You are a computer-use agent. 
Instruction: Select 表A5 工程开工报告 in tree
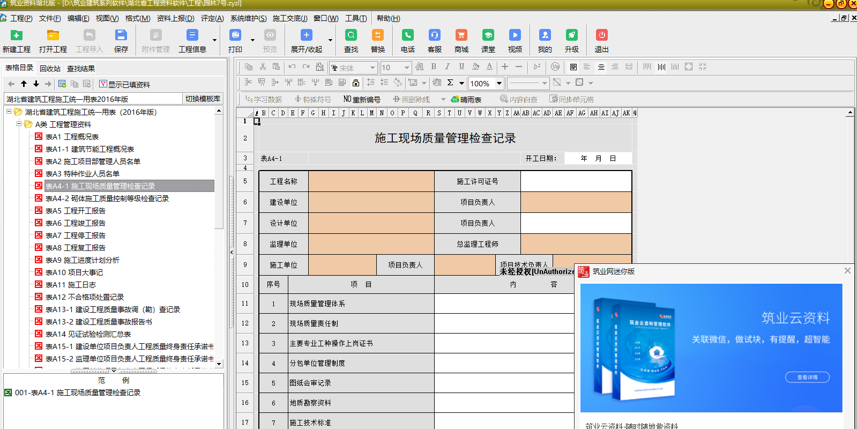point(75,211)
